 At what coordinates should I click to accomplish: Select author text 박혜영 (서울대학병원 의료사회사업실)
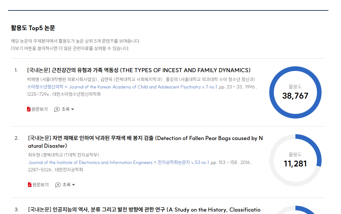point(63,79)
